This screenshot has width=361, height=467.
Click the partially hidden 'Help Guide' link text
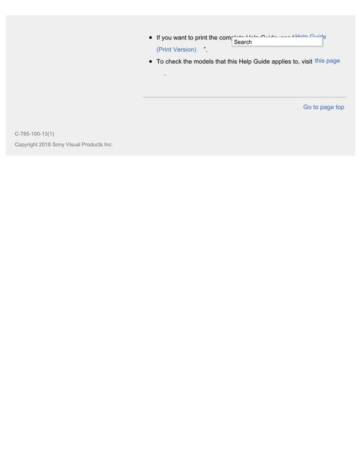[x=310, y=36]
